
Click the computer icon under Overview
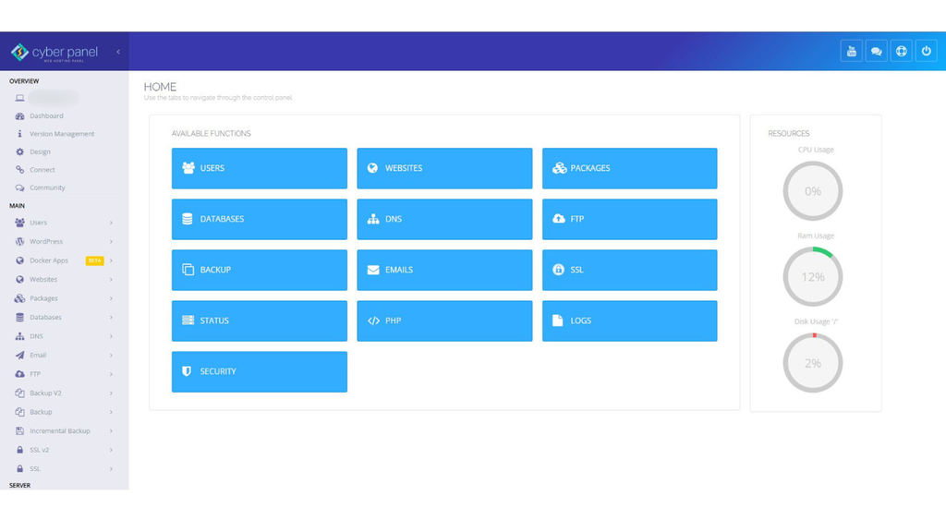20,98
